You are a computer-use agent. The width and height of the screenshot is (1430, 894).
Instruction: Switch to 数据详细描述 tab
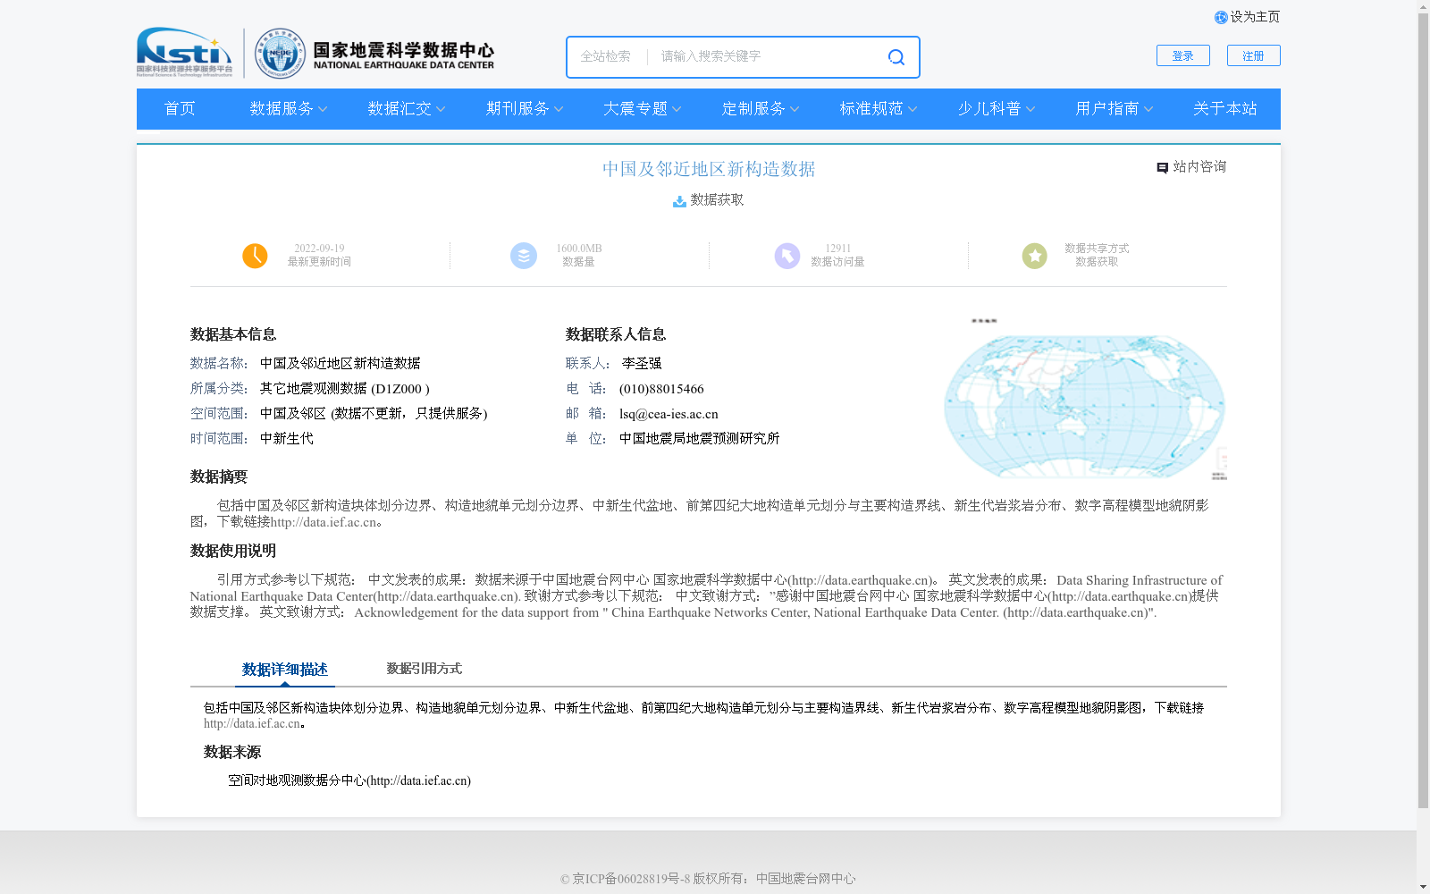pos(285,670)
